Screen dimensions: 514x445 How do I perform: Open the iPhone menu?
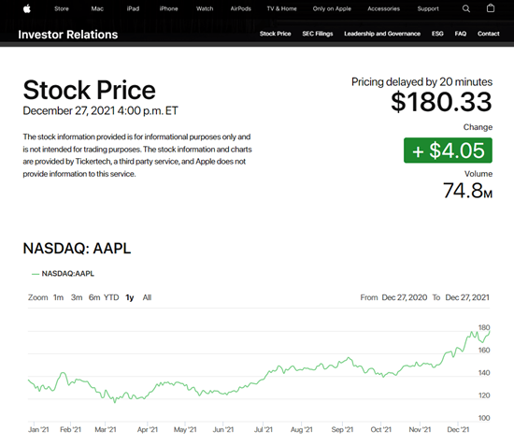[168, 8]
